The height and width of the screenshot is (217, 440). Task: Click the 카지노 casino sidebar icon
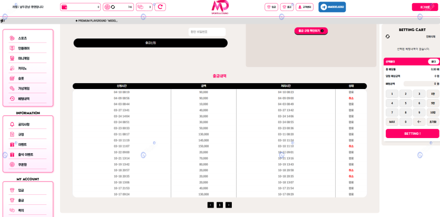(x=12, y=68)
